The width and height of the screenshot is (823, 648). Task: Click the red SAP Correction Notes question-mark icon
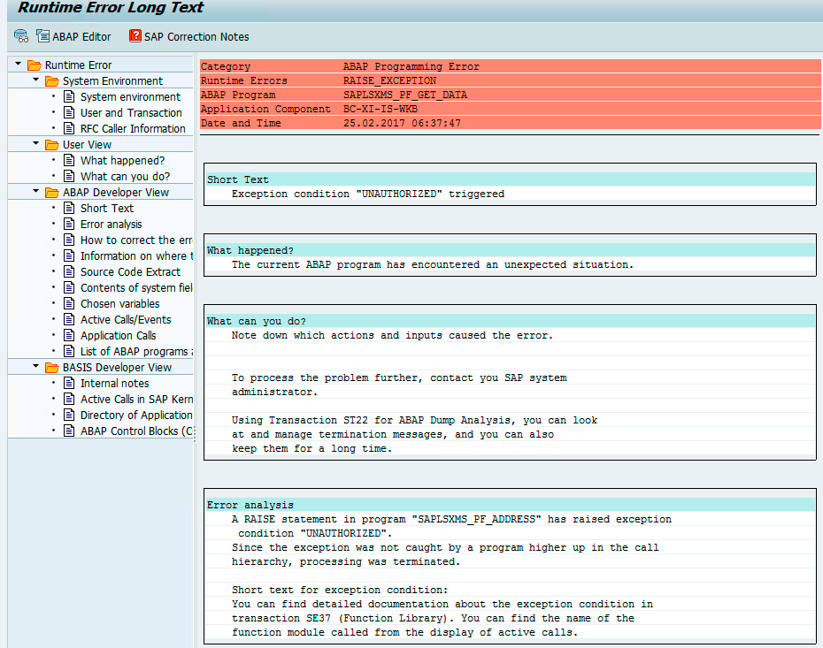(x=135, y=35)
